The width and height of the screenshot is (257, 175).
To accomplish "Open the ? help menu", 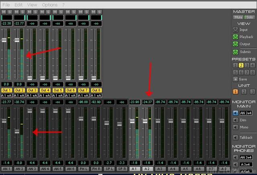I will (x=63, y=5).
